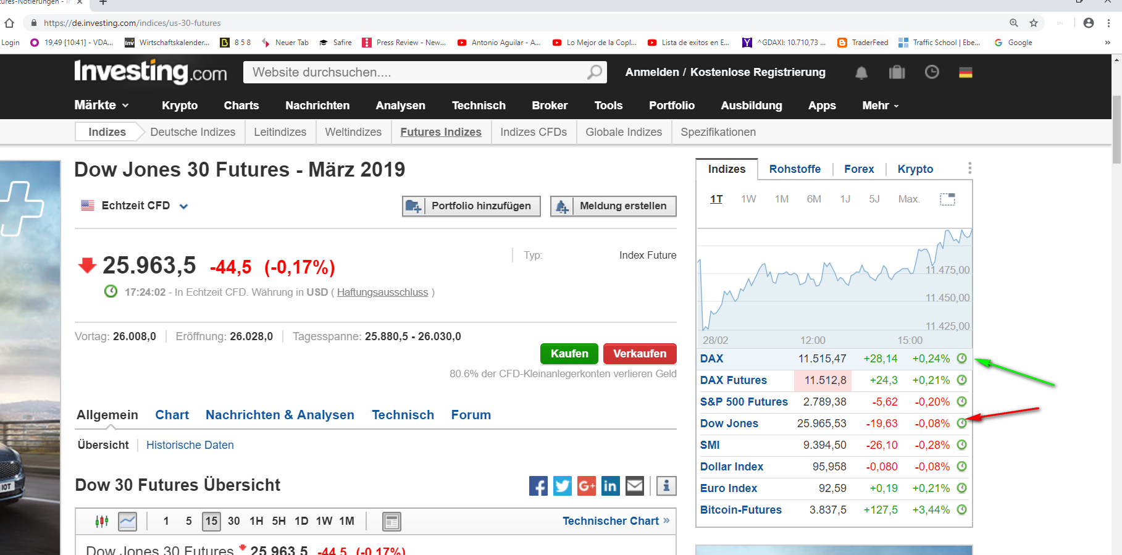
Task: Open the Haftungsausschluss link
Action: click(382, 292)
